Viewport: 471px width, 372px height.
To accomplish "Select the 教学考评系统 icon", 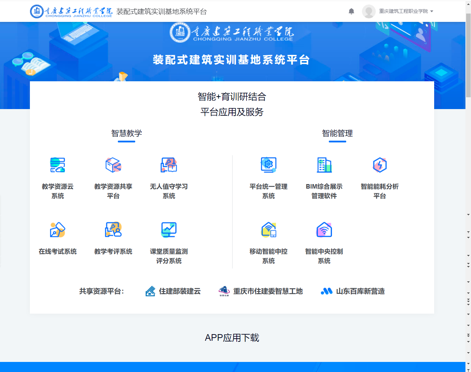I will (x=113, y=230).
